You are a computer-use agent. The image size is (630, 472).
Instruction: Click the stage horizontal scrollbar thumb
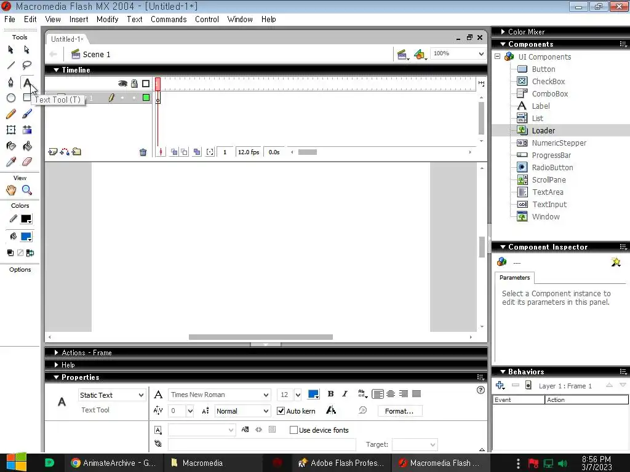(x=261, y=337)
